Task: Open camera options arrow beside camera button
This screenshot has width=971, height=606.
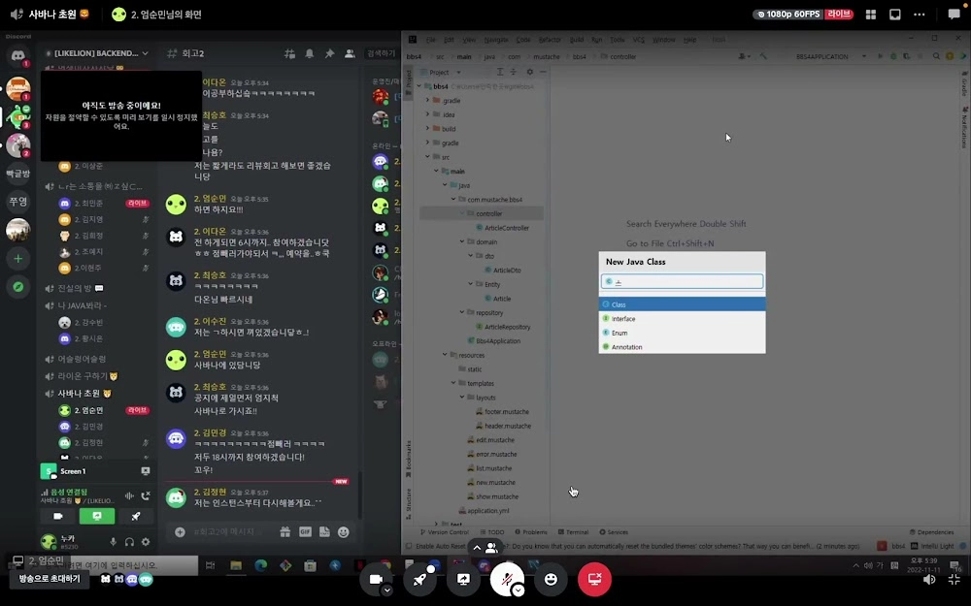Action: tap(387, 590)
